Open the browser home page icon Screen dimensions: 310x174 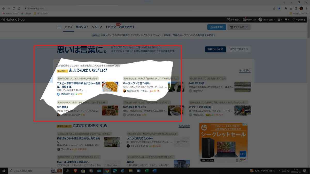point(19,9)
